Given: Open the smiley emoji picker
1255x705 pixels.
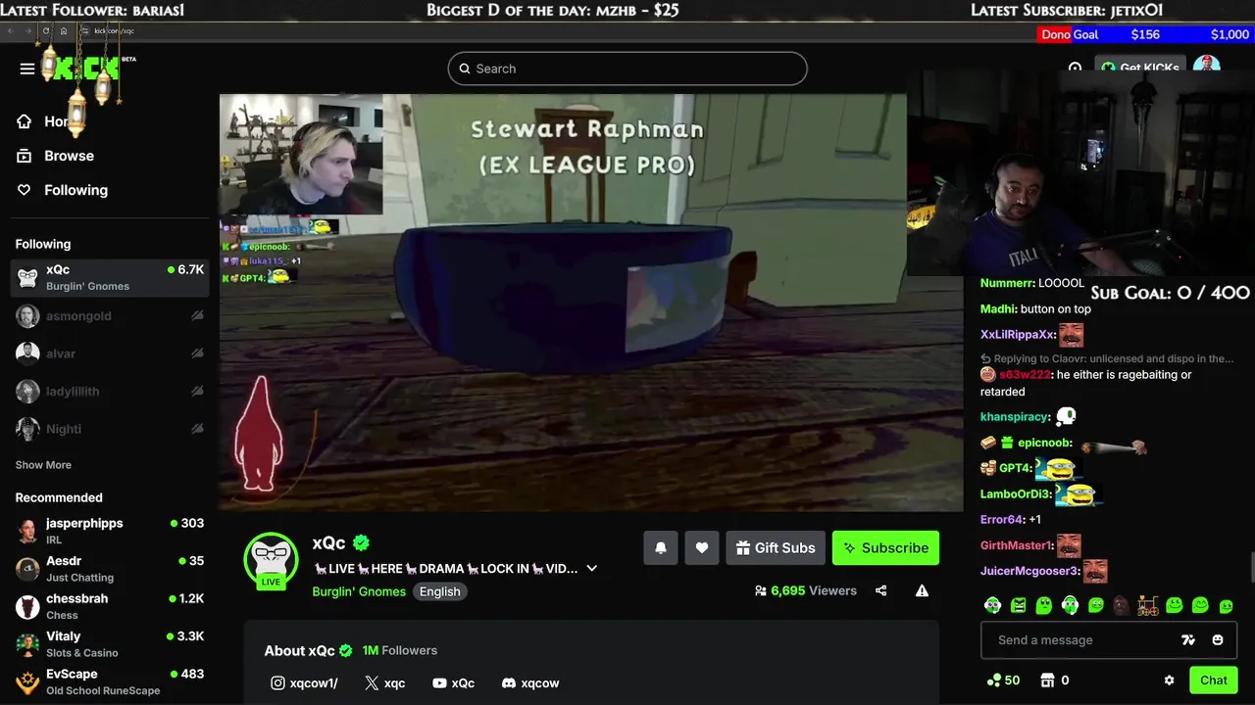Looking at the screenshot, I should 1218,640.
